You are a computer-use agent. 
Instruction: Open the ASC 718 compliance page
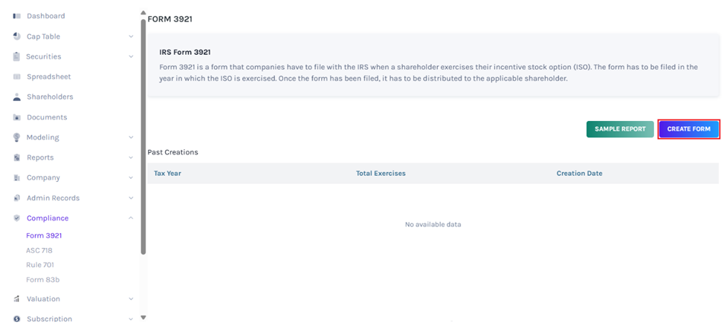click(39, 250)
